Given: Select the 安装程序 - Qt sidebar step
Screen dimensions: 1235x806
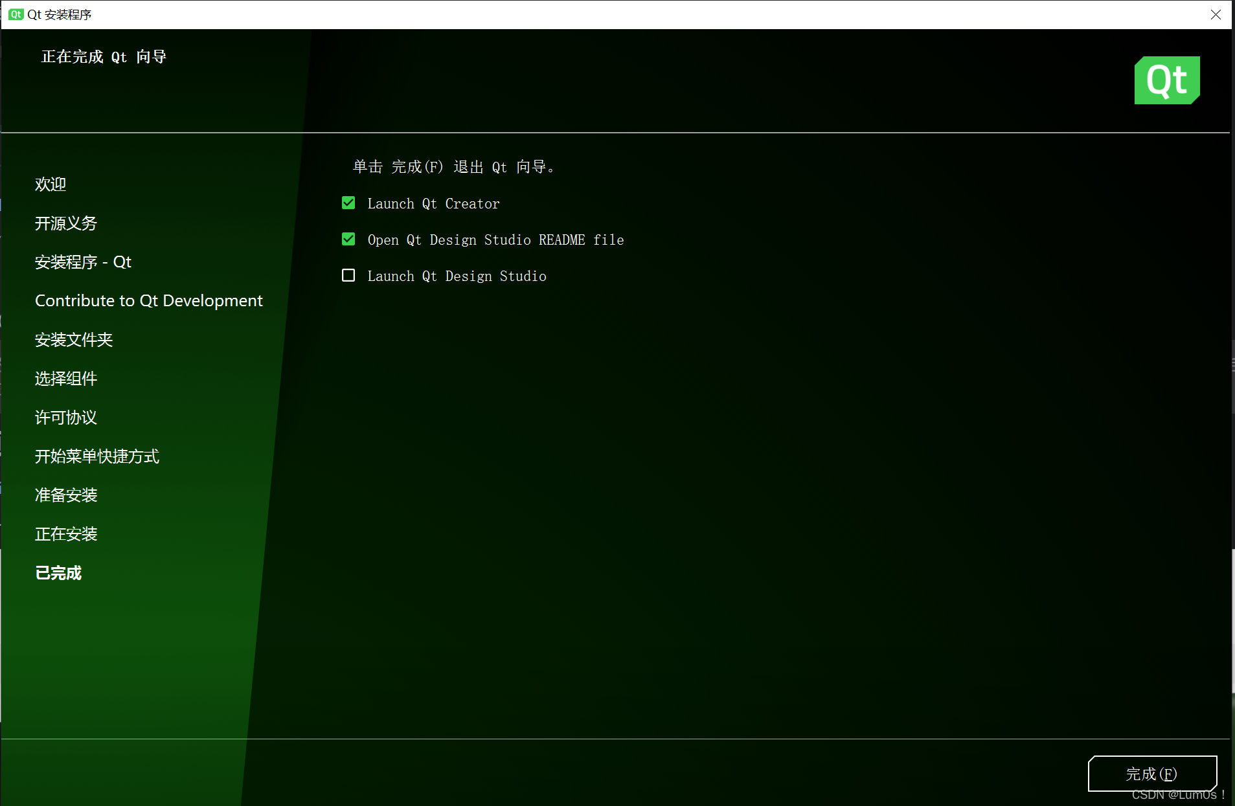Looking at the screenshot, I should click(x=83, y=262).
